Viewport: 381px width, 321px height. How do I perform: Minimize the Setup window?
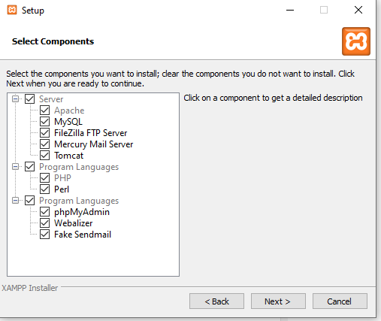[x=290, y=10]
